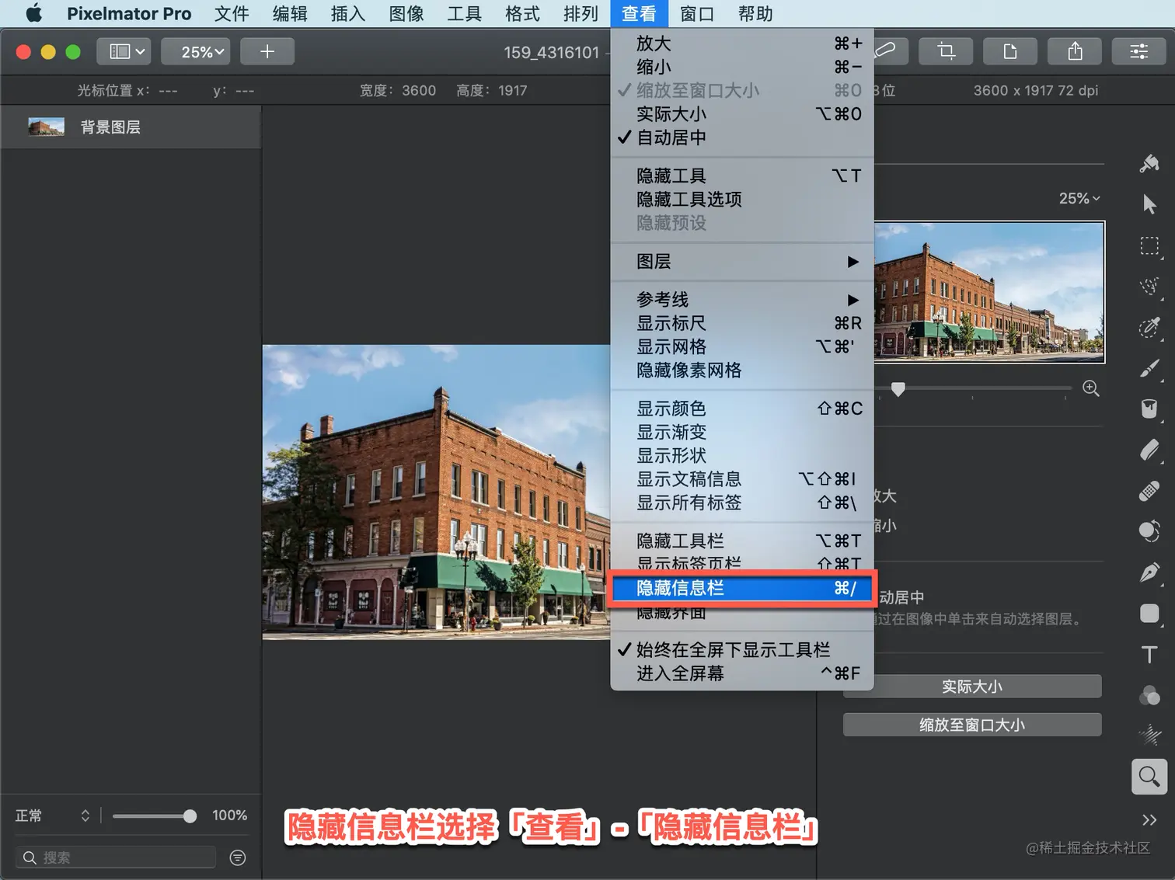
Task: Click the Crop icon in toolbar
Action: point(946,51)
